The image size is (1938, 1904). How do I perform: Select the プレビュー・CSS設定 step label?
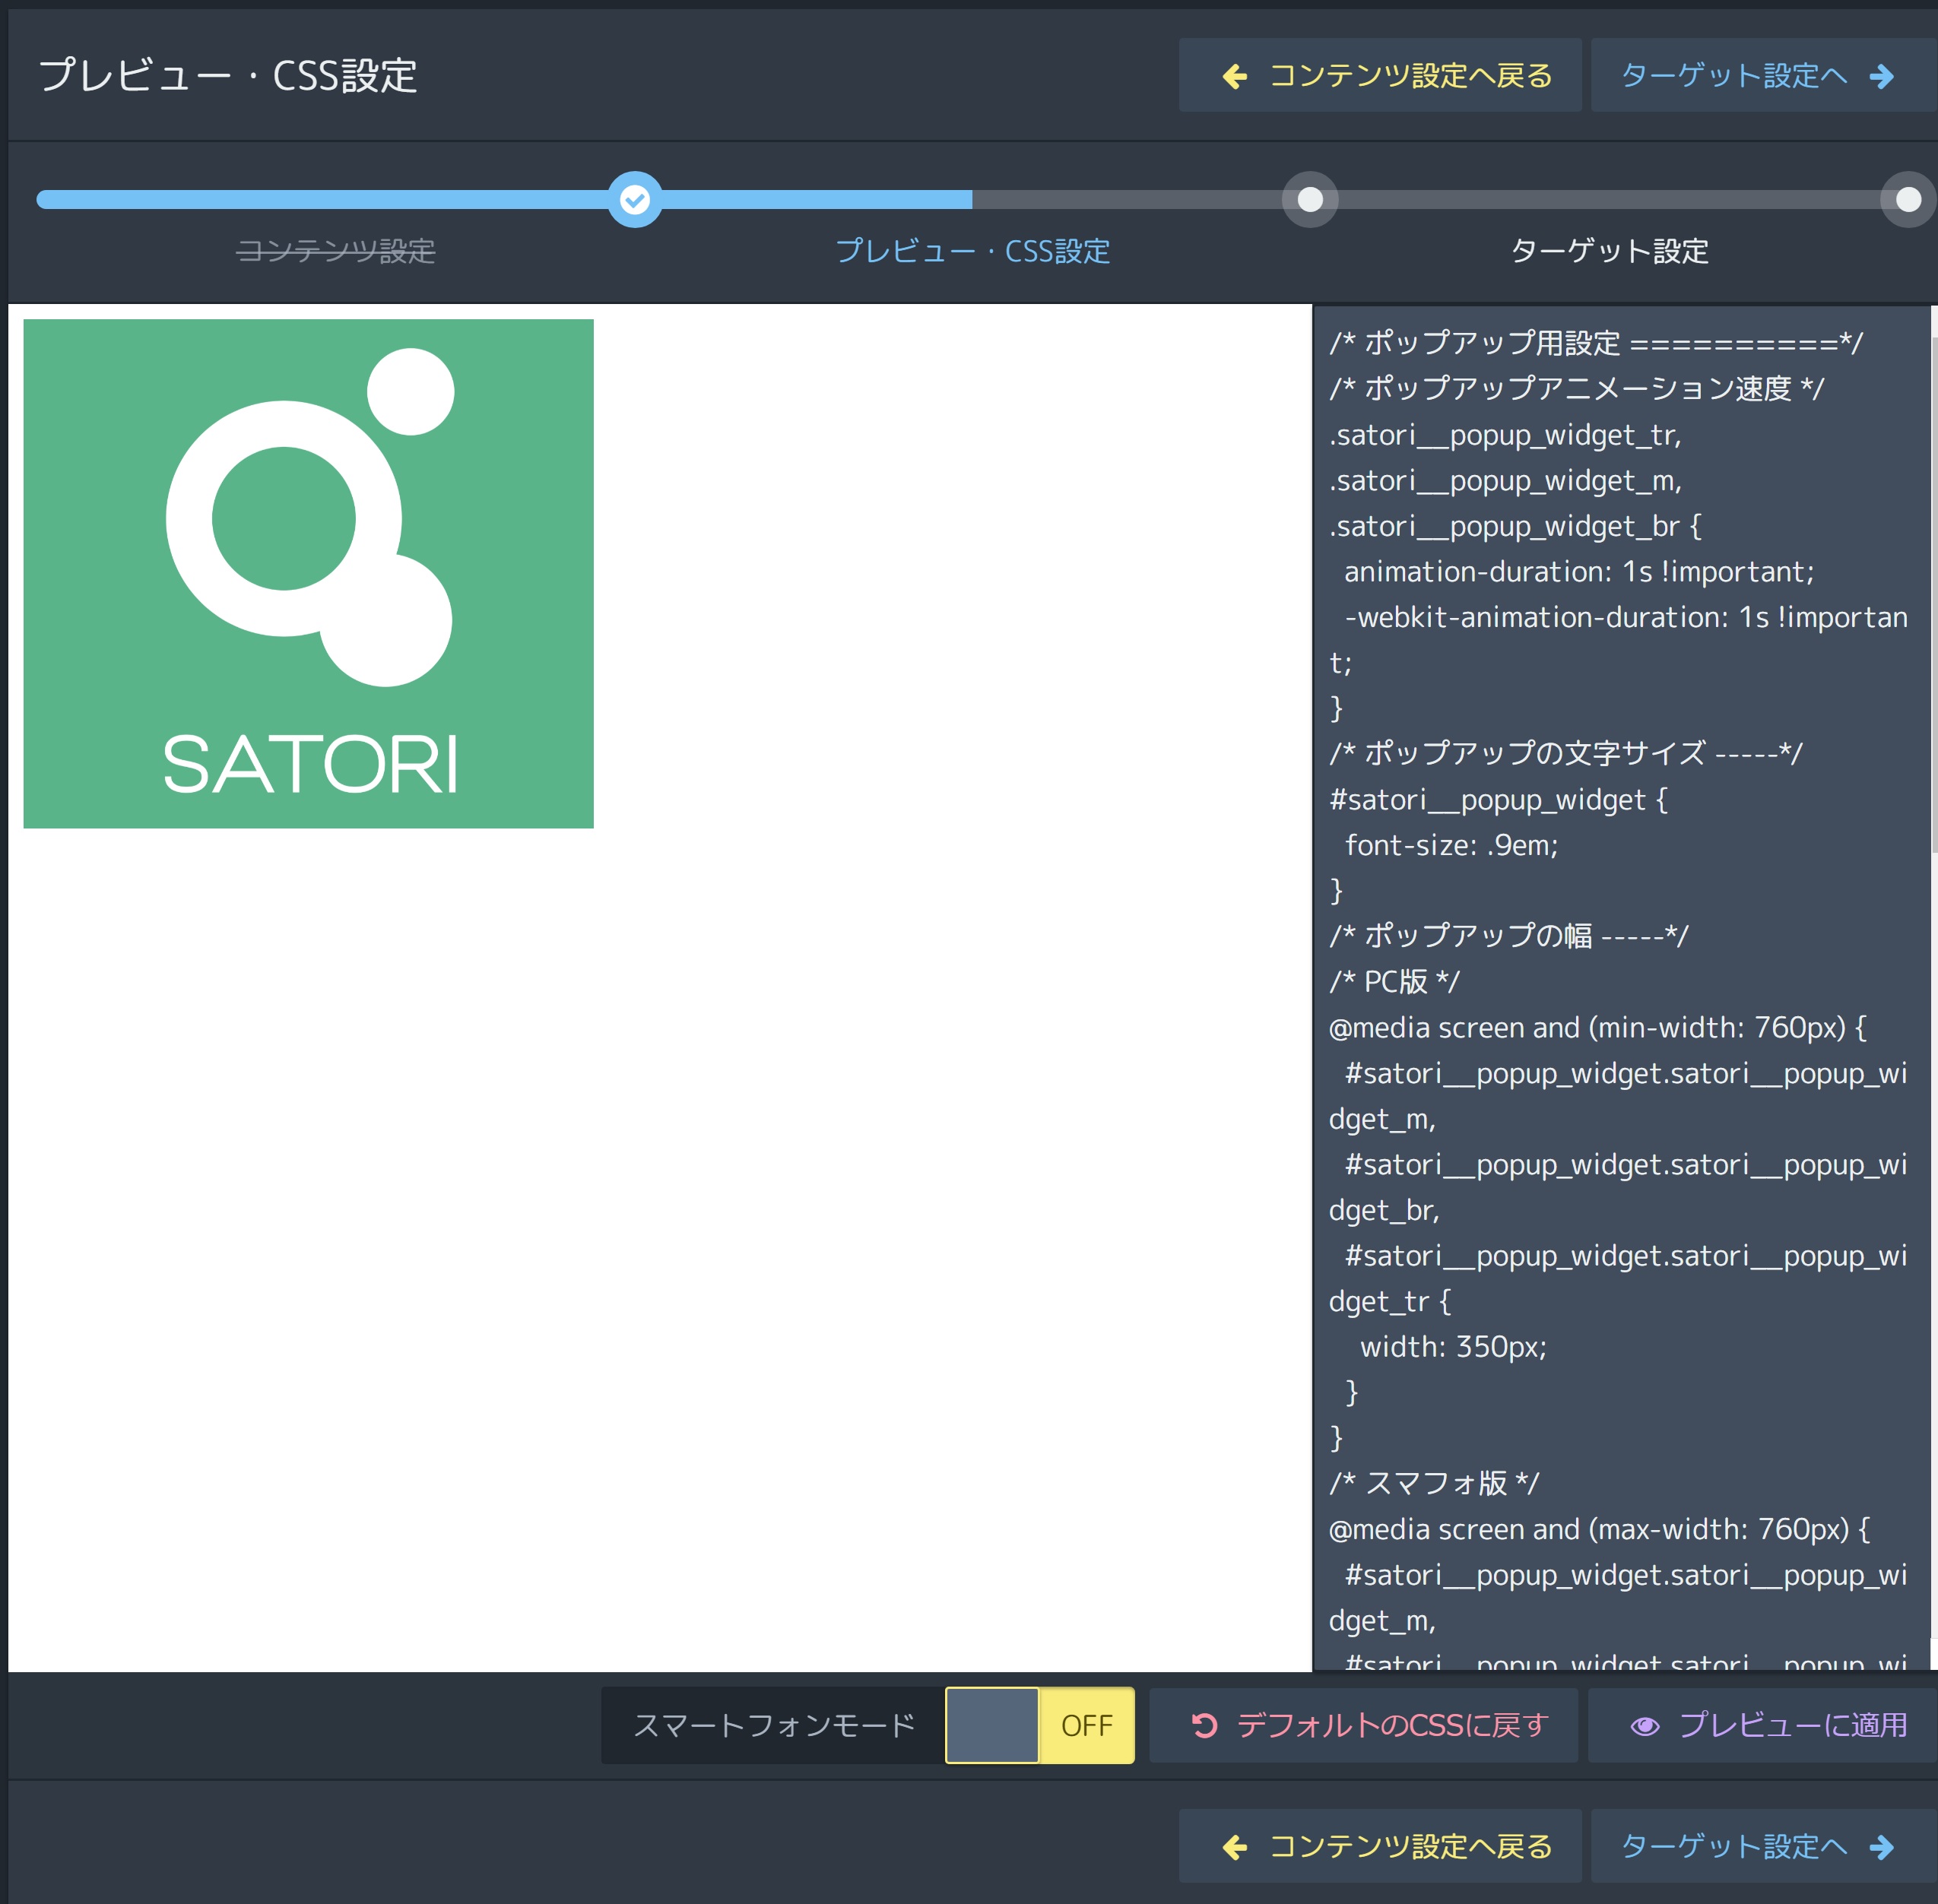click(x=972, y=250)
